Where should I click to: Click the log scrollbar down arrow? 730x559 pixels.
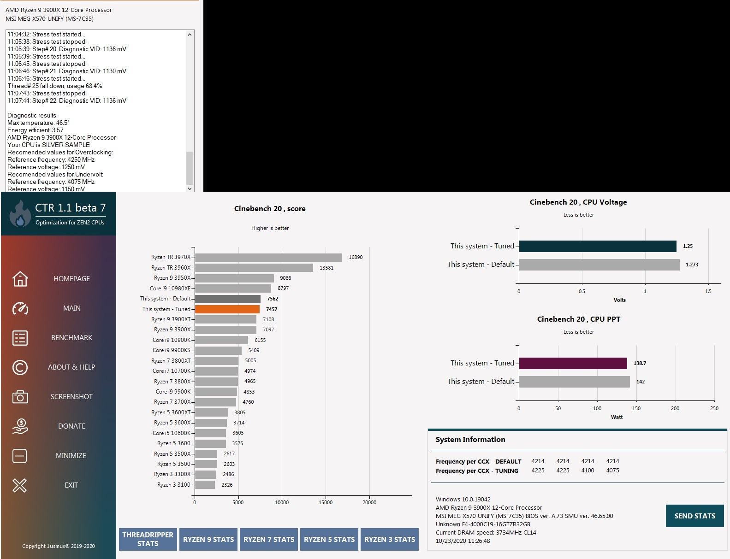190,188
